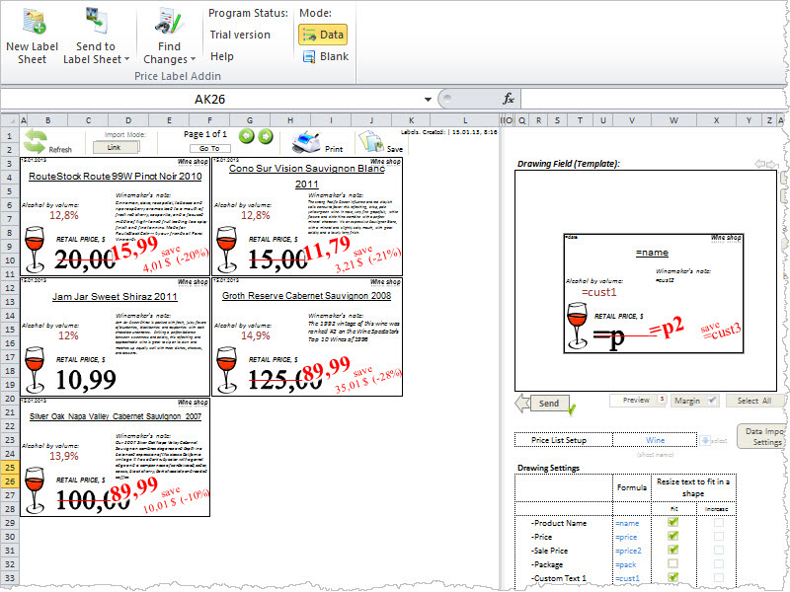Screen dimensions: 790x592
Task: Click the Send arrow beside Drawing Field
Action: tap(522, 403)
